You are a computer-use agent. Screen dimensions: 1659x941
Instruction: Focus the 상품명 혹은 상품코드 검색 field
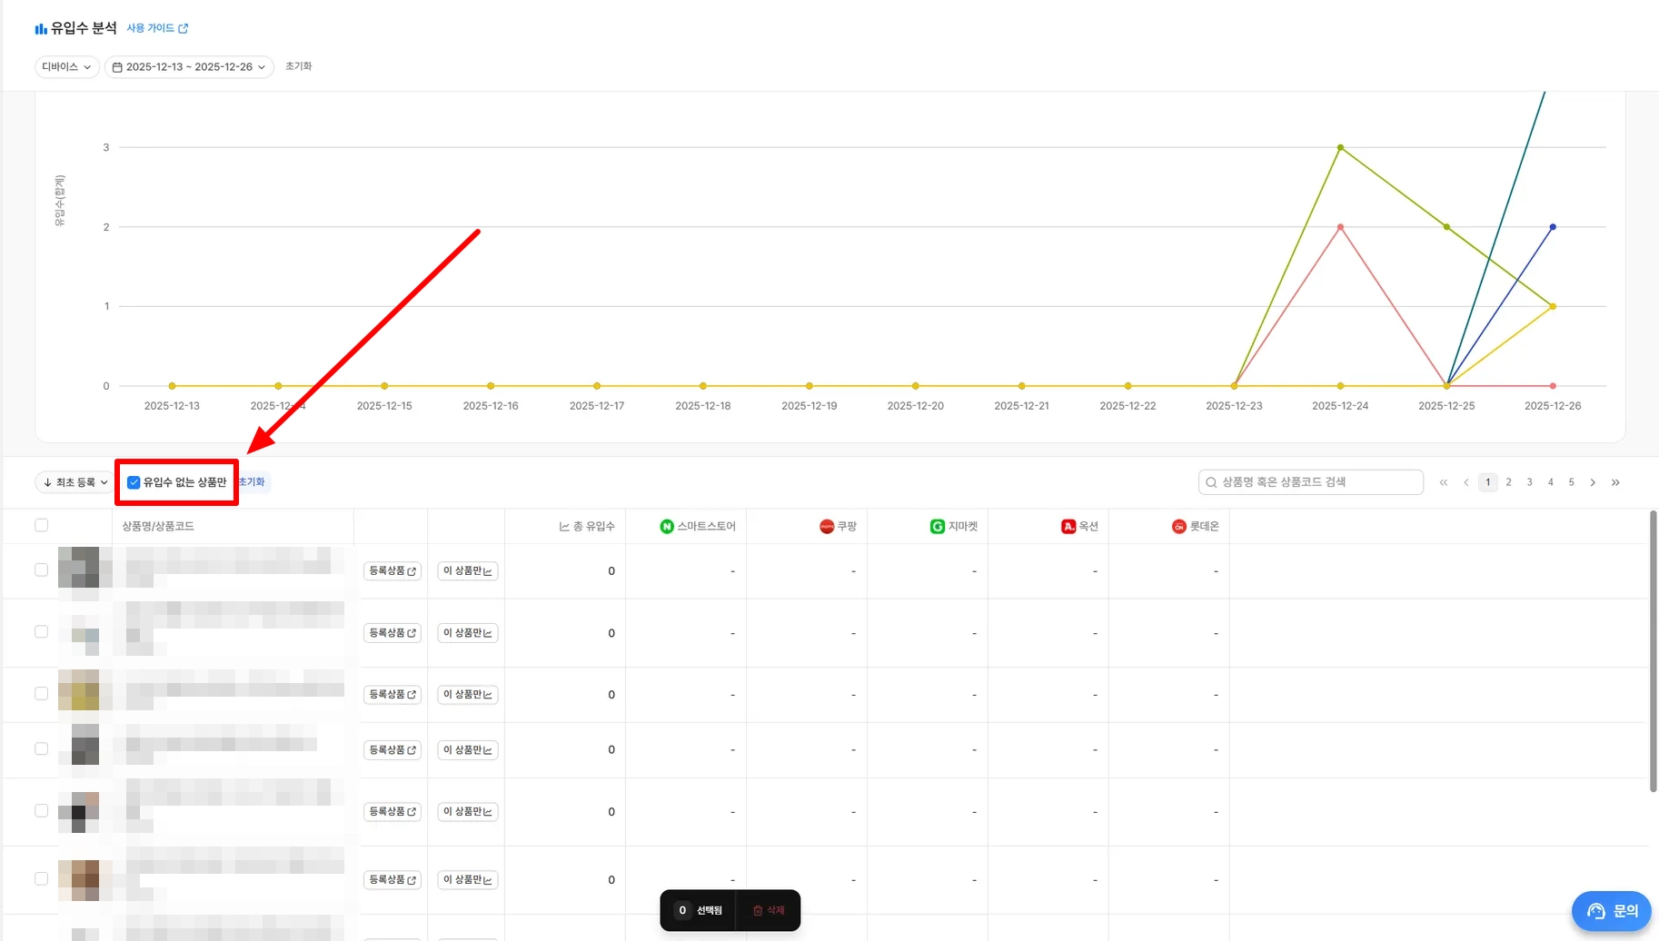point(1310,482)
